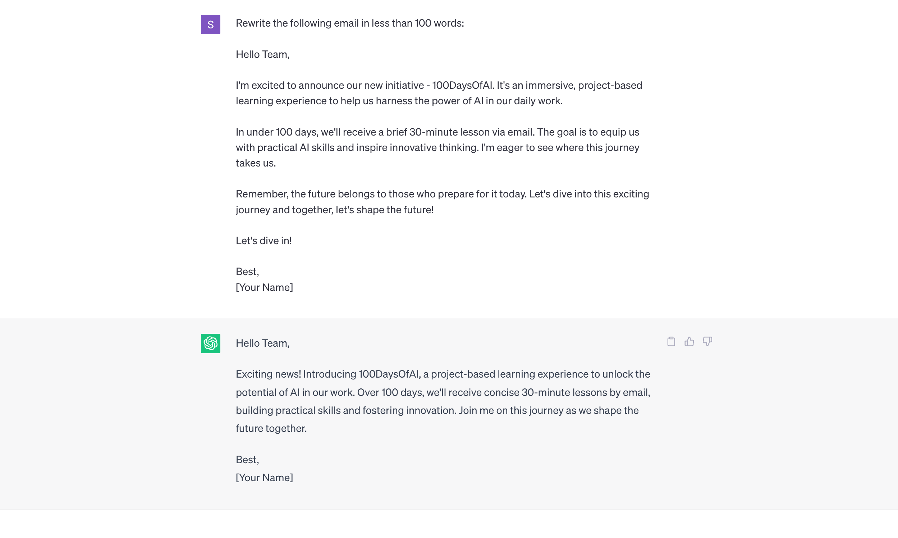Click "[Your Name]" in the user's email
The height and width of the screenshot is (538, 898).
[264, 287]
